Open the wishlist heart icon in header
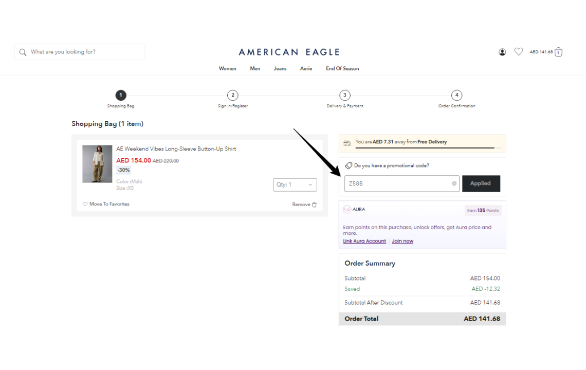586x370 pixels. 518,51
